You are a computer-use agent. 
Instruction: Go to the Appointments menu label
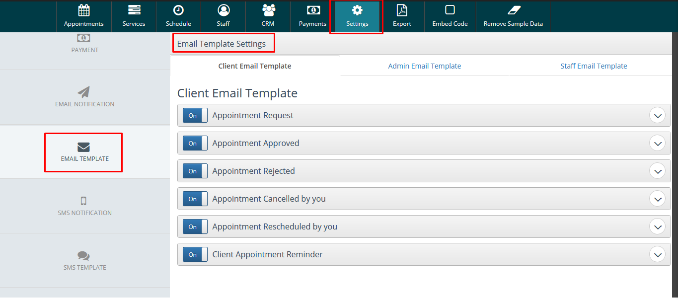point(84,24)
